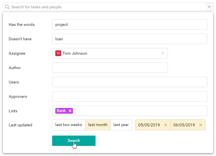Click the TJ avatar badge
Image resolution: width=216 pixels, height=156 pixels.
click(x=58, y=53)
